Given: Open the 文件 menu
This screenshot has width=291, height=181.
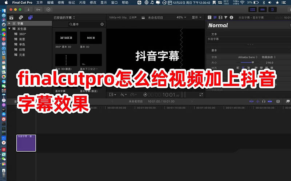Looking at the screenshot, I should (x=39, y=3).
